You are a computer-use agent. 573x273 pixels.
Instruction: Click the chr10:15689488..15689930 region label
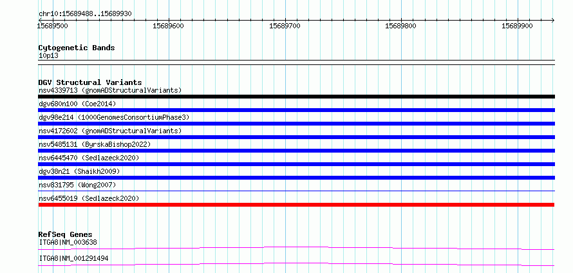pos(85,14)
